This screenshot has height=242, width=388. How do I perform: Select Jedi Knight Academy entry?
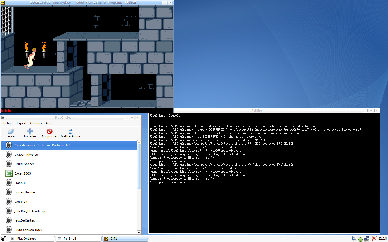click(x=30, y=211)
